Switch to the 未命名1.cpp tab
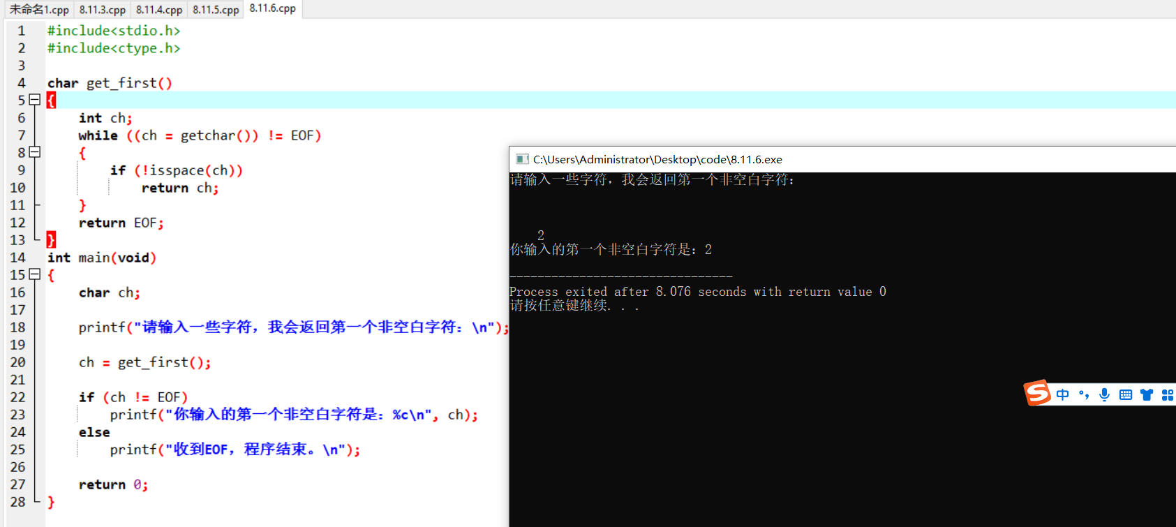Image resolution: width=1176 pixels, height=527 pixels. [39, 10]
